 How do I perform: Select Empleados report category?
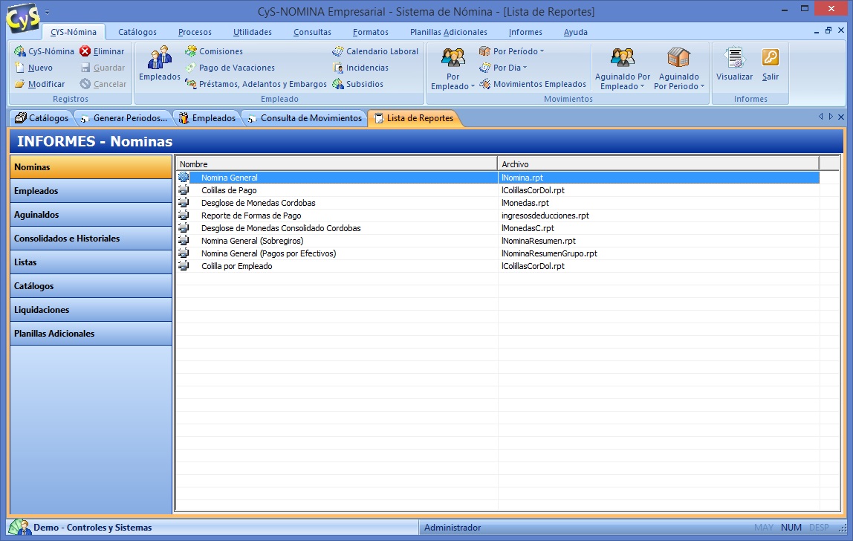pyautogui.click(x=91, y=191)
